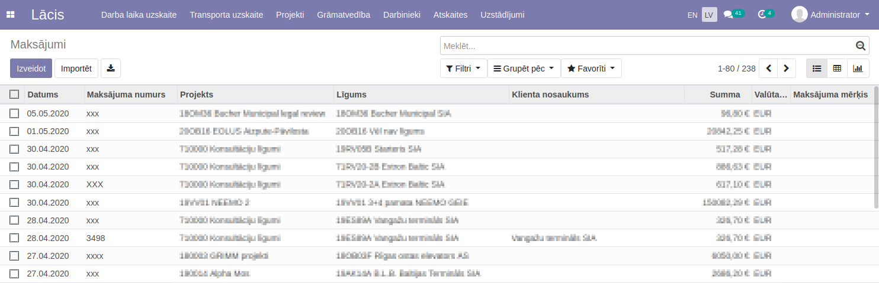Click in the Meklēt search field

click(646, 45)
